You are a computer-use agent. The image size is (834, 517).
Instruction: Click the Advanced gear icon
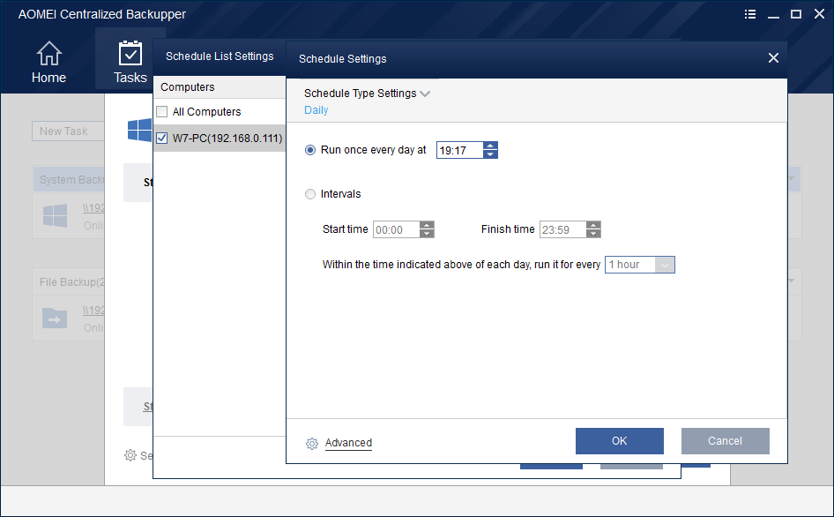pyautogui.click(x=312, y=443)
